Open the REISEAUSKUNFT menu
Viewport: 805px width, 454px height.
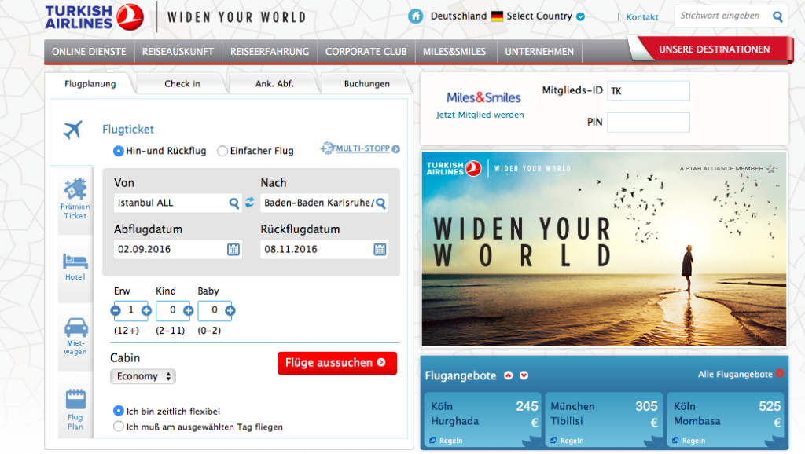pyautogui.click(x=178, y=51)
